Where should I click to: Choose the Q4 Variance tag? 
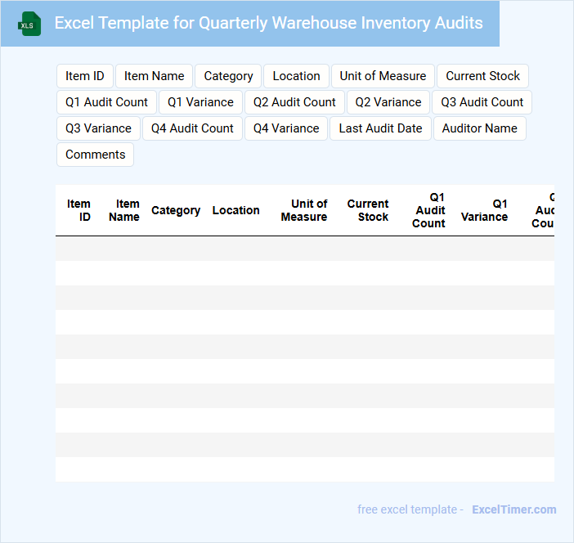(286, 128)
